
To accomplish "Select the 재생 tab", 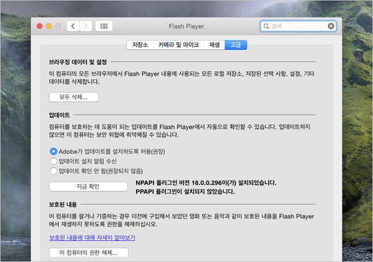I will [x=214, y=45].
